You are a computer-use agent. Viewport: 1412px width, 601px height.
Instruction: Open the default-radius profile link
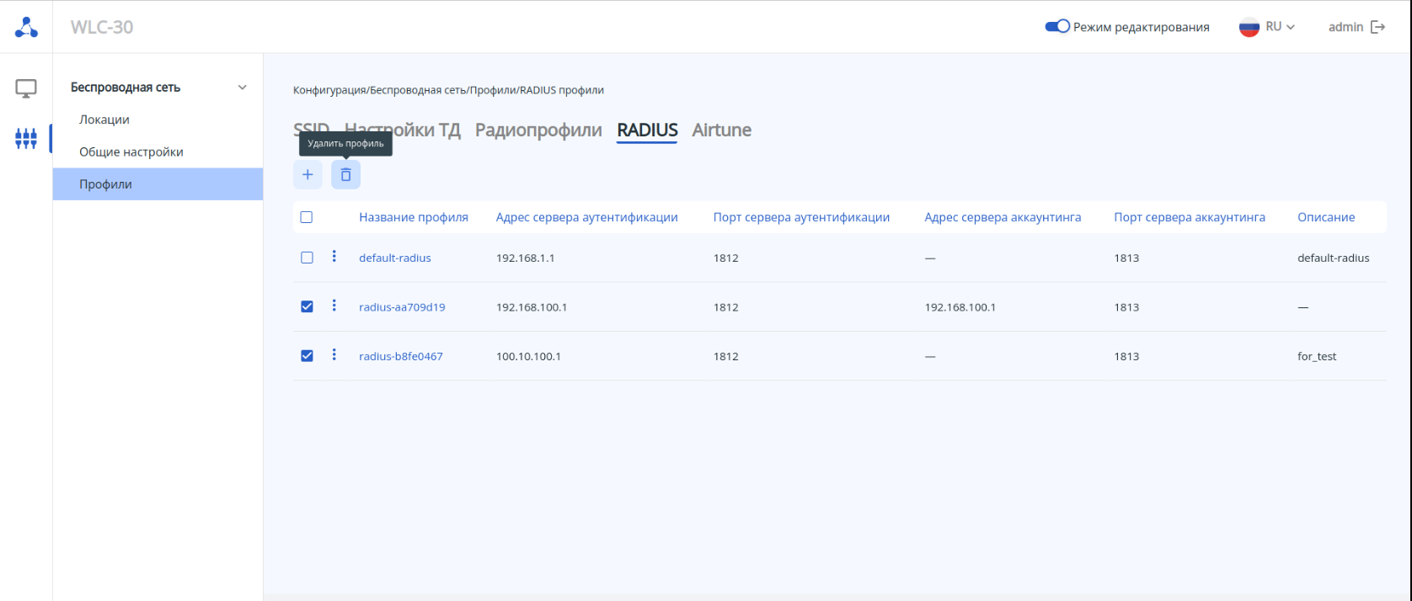(x=395, y=258)
